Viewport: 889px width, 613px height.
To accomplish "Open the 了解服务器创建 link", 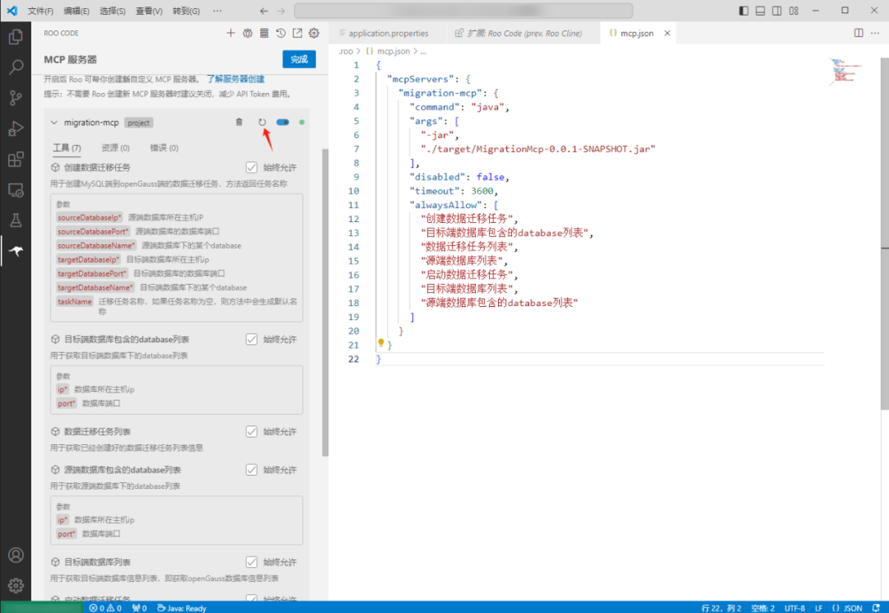I will [x=235, y=79].
